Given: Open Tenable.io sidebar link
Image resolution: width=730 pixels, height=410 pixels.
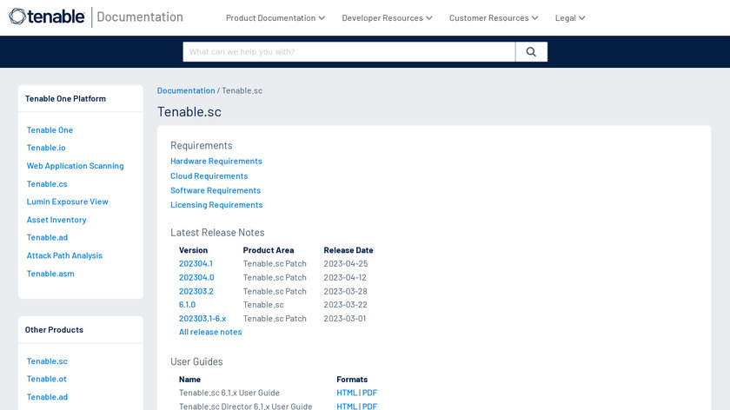Looking at the screenshot, I should pos(46,148).
